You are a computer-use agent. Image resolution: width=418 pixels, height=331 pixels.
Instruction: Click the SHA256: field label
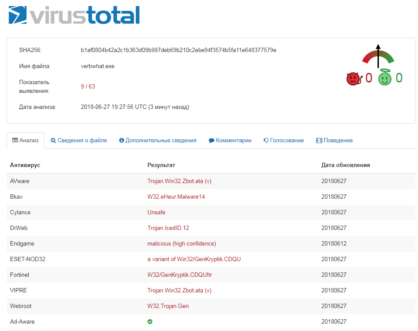pos(30,50)
